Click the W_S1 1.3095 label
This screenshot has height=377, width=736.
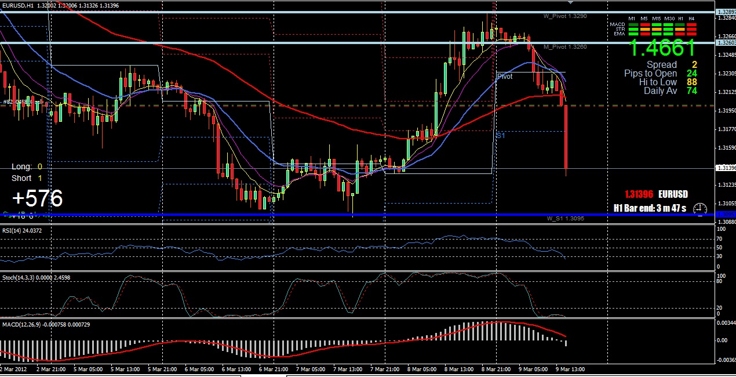[565, 219]
